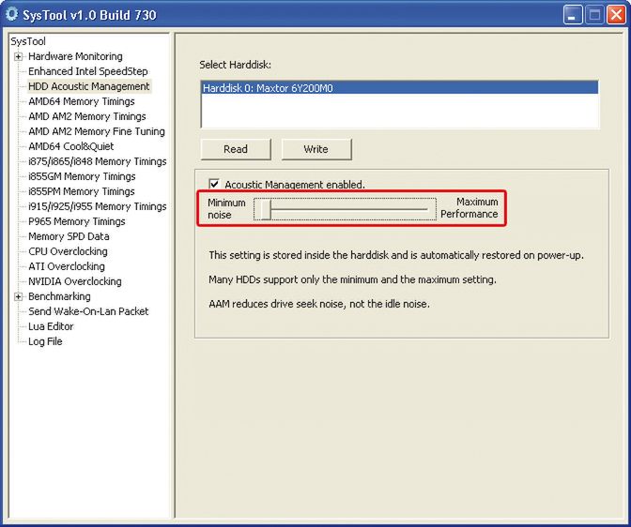Open P965 Memory Timings page
631x527 pixels.
[x=76, y=221]
